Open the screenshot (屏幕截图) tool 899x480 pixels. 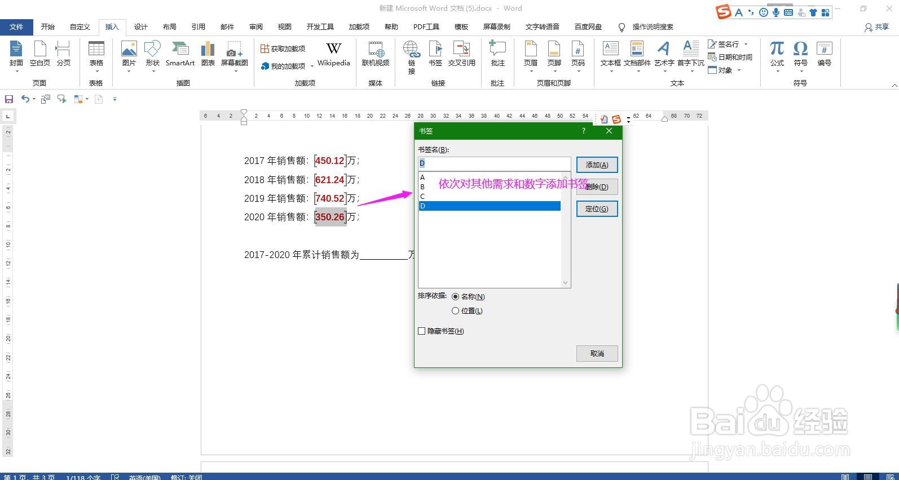[x=235, y=56]
